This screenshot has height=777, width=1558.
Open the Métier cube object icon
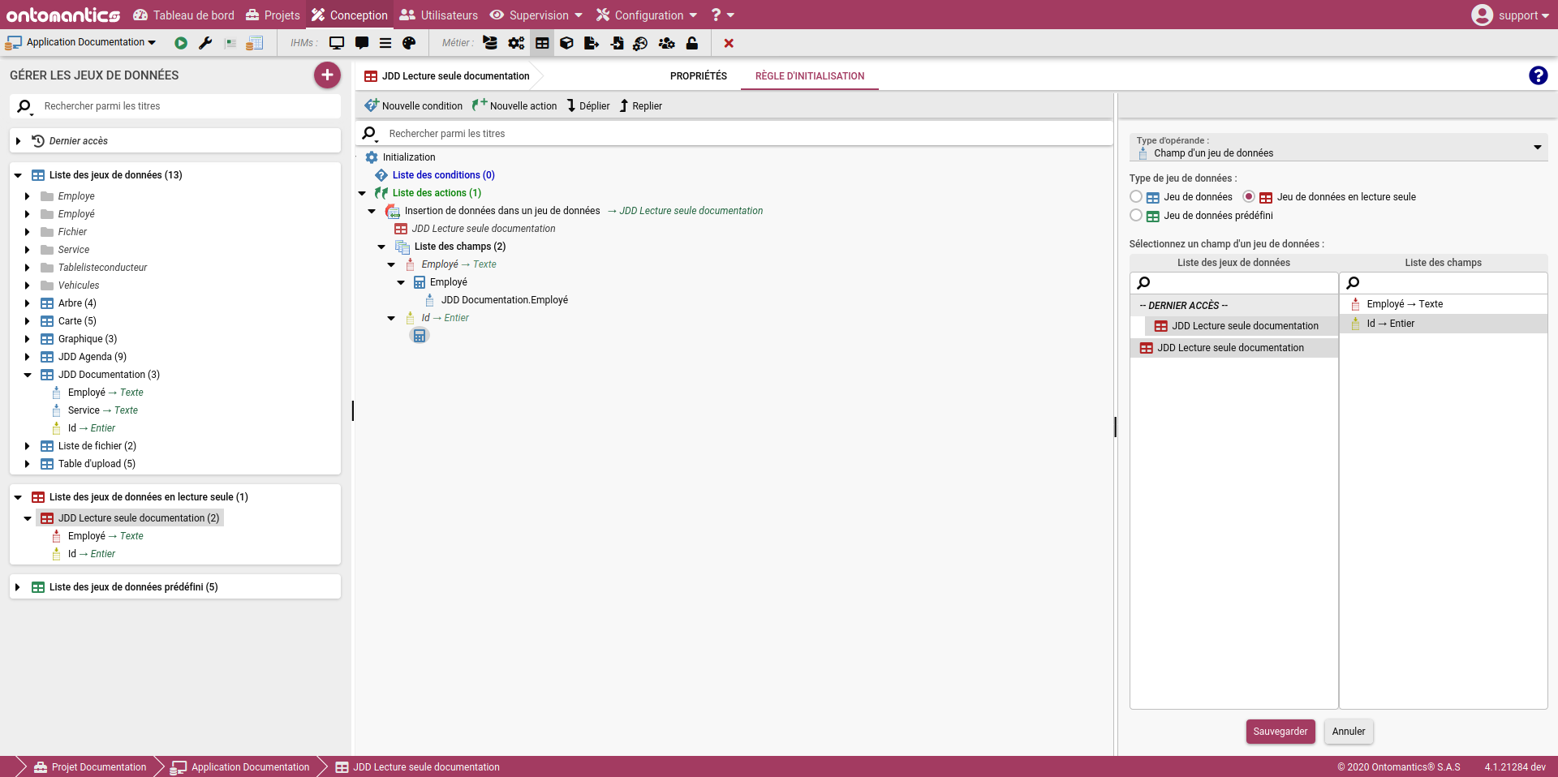pyautogui.click(x=566, y=43)
